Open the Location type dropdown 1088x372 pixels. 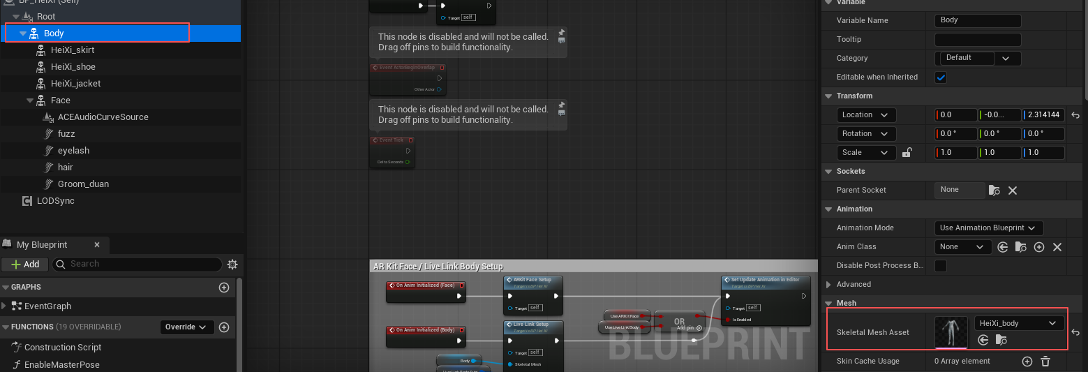pos(866,115)
